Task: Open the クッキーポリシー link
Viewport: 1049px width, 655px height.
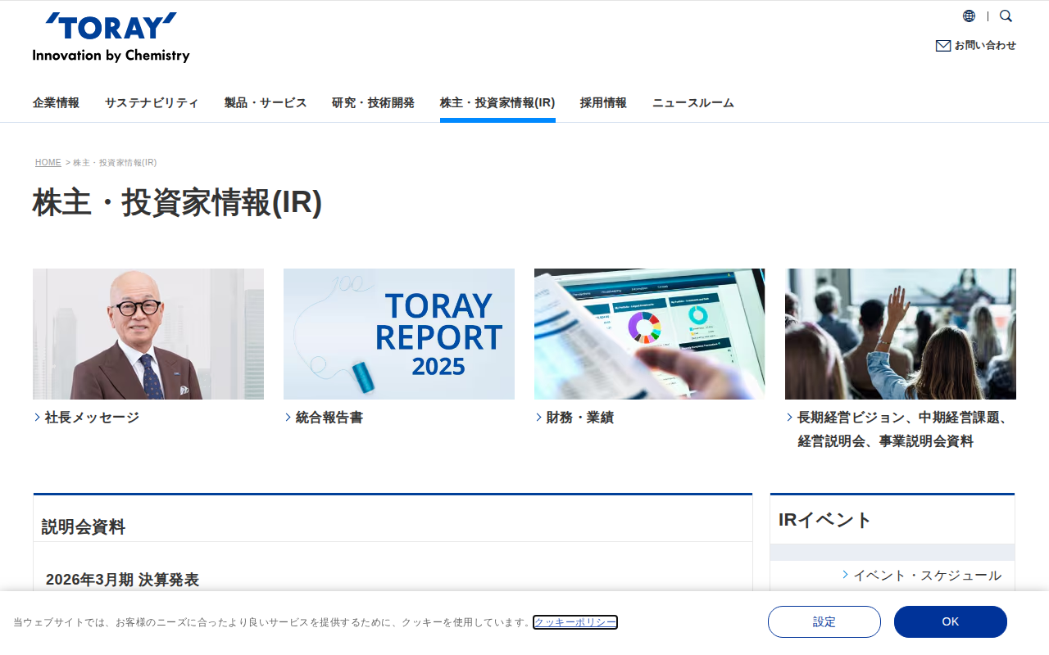Action: (x=575, y=622)
